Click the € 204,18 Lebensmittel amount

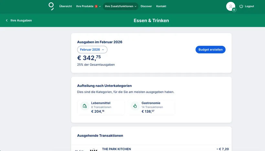[98, 111]
